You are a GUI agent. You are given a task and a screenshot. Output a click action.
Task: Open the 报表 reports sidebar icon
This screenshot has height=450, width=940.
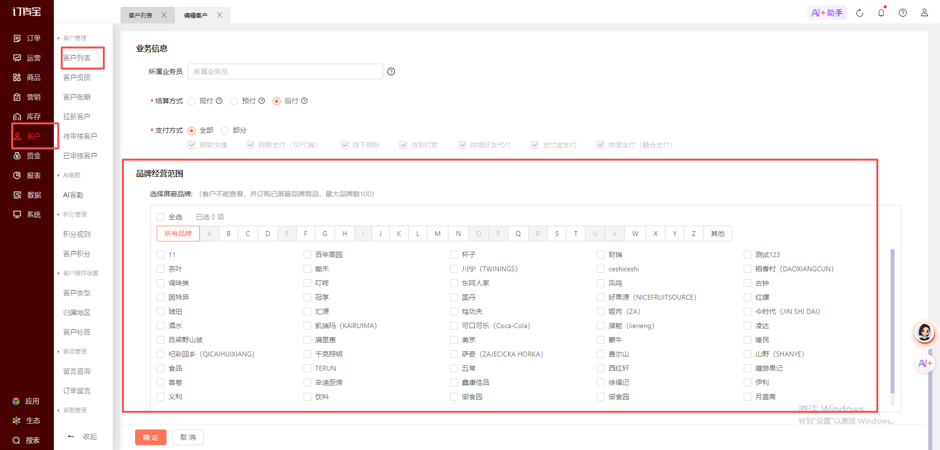tap(17, 175)
